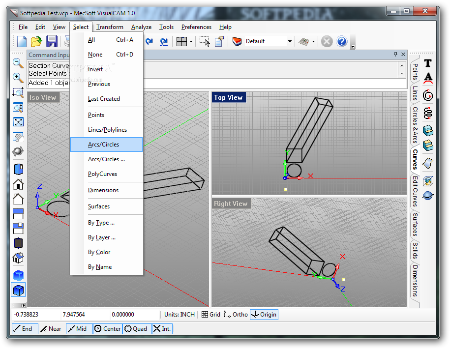Toggle Ortho mode
The width and height of the screenshot is (450, 349).
[236, 315]
